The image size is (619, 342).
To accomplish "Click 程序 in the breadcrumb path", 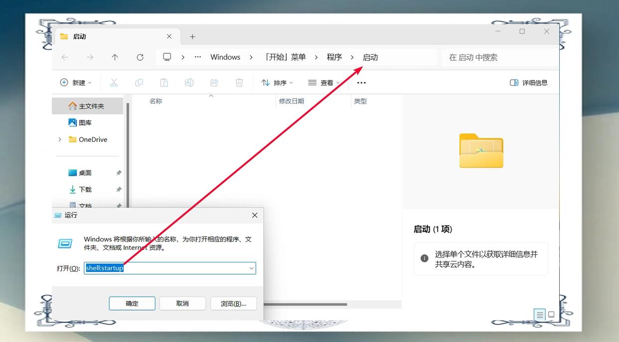I will coord(334,57).
